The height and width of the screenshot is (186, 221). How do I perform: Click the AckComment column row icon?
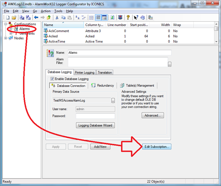[x=46, y=31]
